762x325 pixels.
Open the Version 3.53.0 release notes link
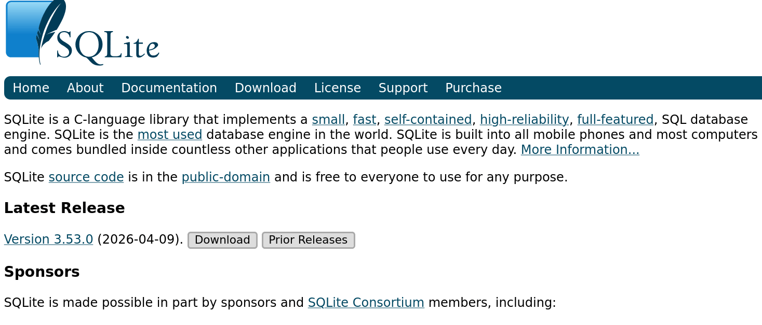48,239
